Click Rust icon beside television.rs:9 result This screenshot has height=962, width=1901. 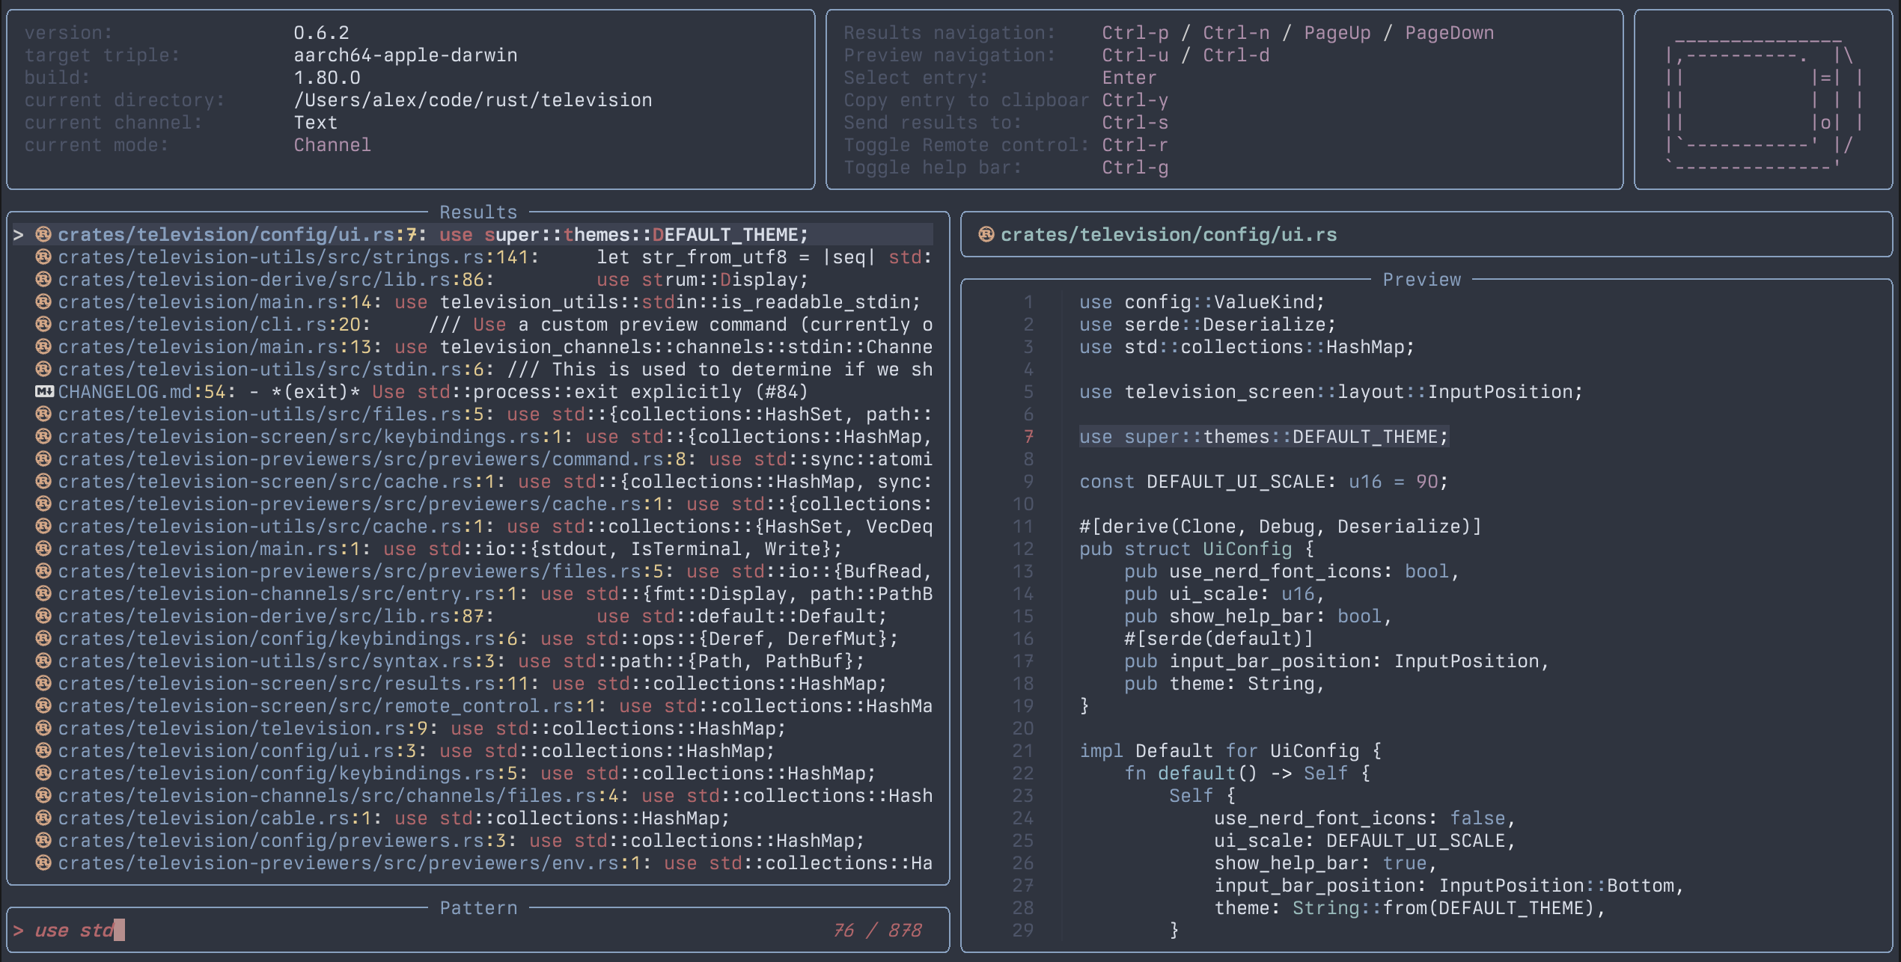tap(43, 729)
